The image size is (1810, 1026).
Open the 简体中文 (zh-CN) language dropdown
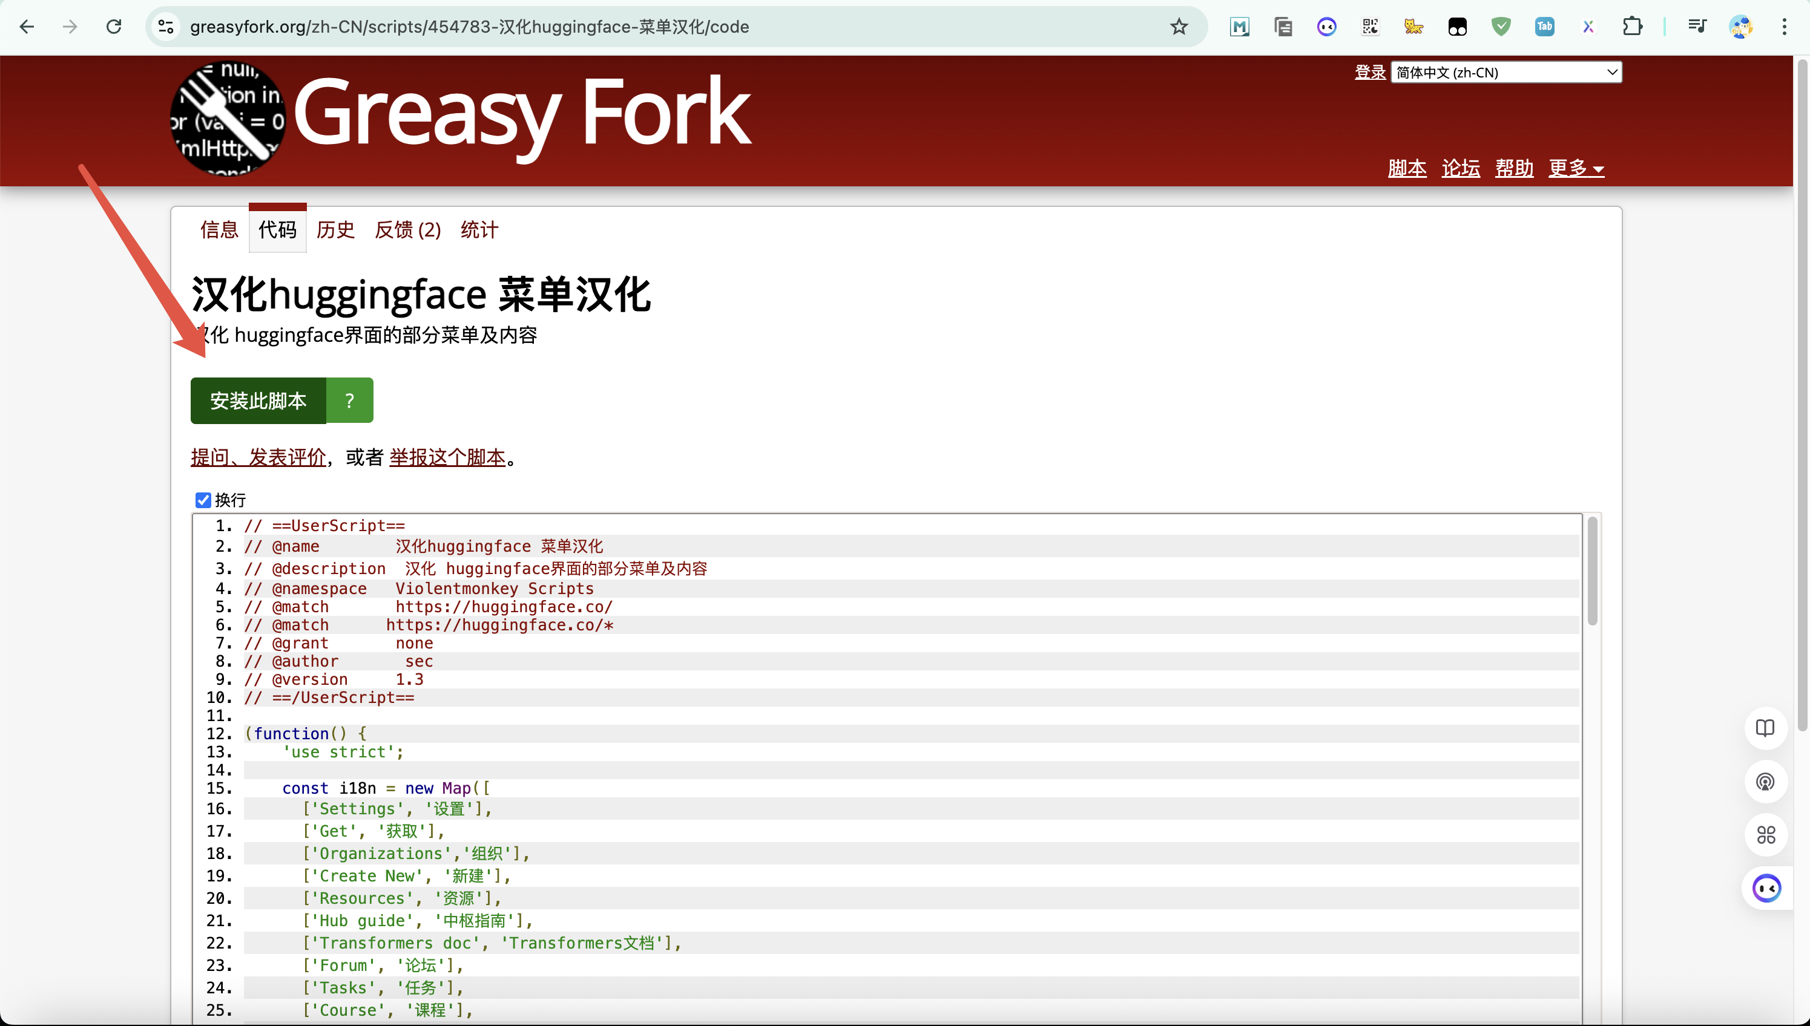1506,72
